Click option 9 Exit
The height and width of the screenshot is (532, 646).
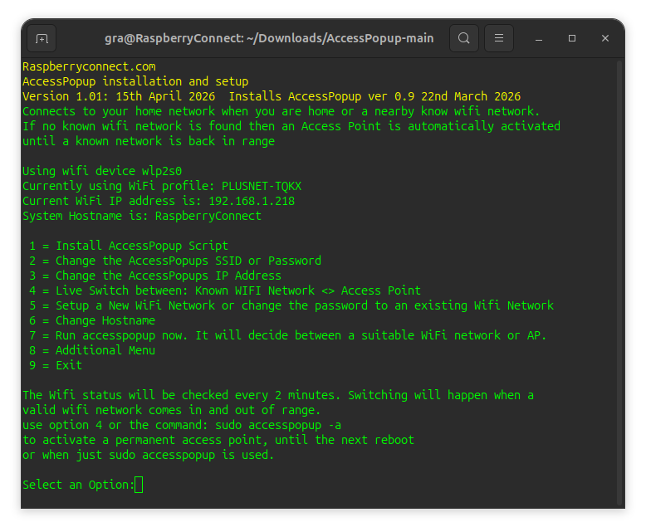pyautogui.click(x=56, y=365)
